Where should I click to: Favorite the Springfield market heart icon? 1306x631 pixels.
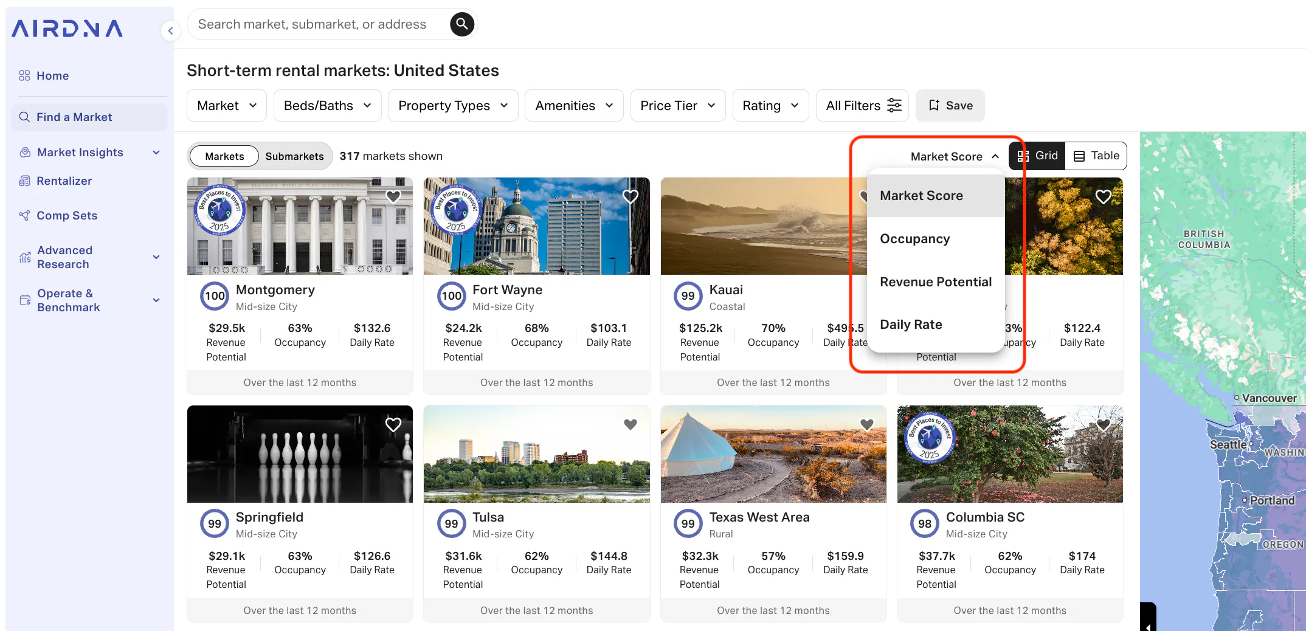pyautogui.click(x=393, y=424)
